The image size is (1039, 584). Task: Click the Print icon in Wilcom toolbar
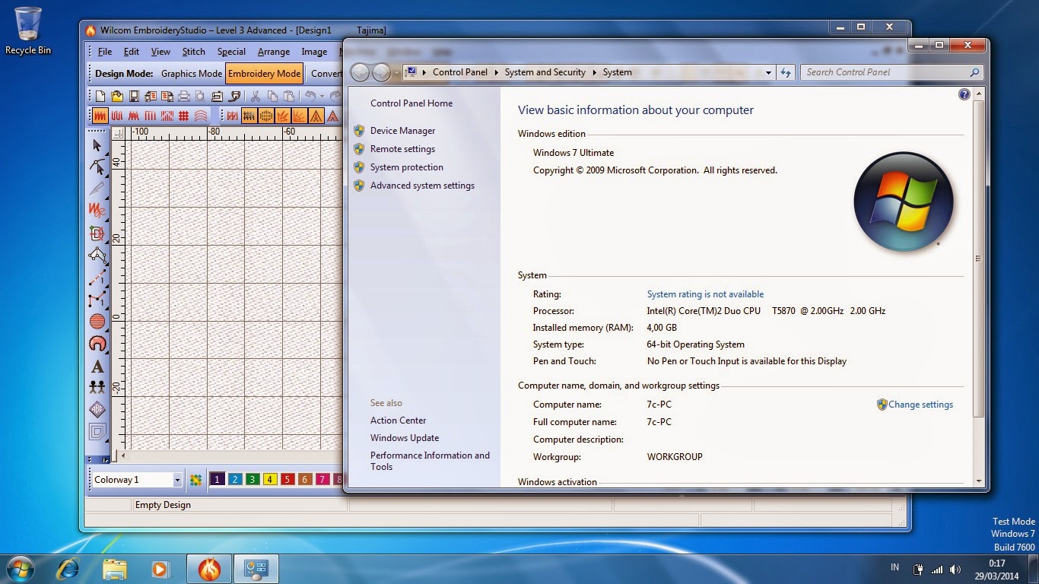(183, 96)
